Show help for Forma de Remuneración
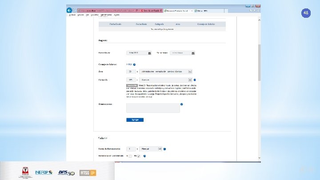The width and height of the screenshot is (320, 180). 164,149
